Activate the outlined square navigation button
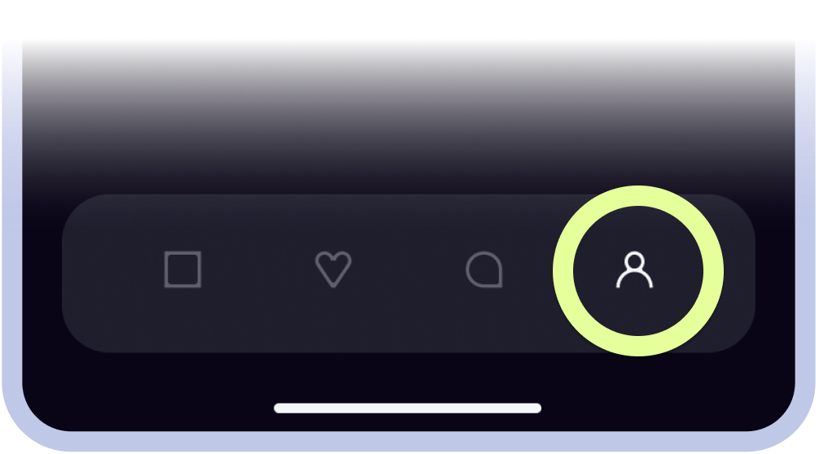Viewport: 819px width, 454px height. tap(183, 269)
